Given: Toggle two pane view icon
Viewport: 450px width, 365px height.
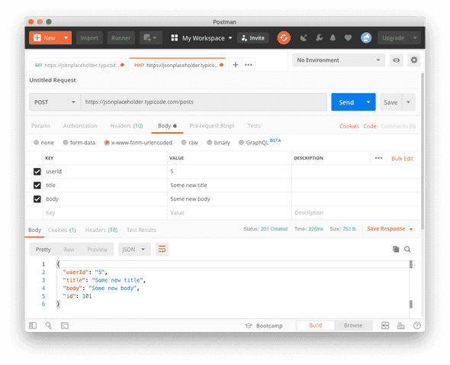Looking at the screenshot, I should [x=385, y=325].
